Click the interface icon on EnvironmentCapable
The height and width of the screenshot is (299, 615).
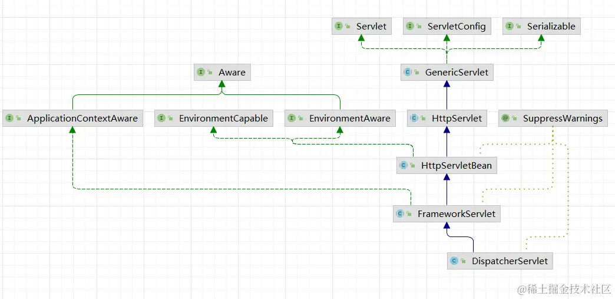tap(161, 119)
